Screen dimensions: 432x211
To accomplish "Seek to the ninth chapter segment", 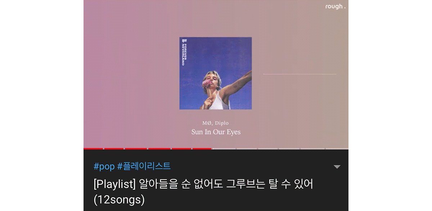I will click(x=268, y=148).
